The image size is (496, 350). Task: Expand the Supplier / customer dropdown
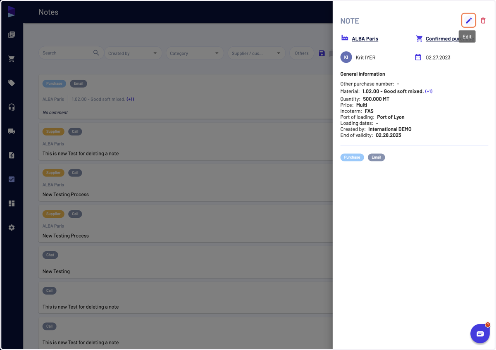(x=256, y=53)
